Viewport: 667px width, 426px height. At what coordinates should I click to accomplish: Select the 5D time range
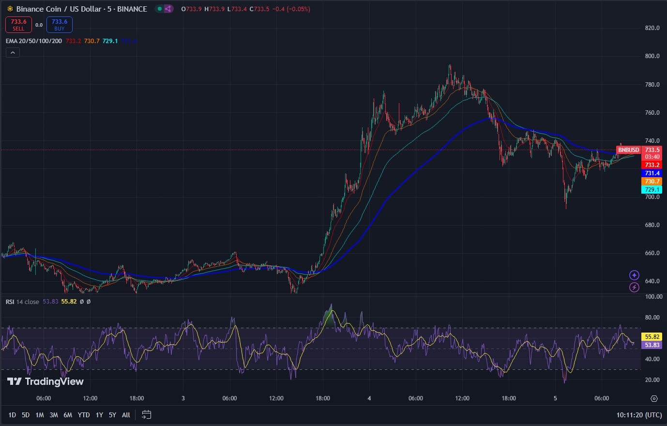coord(26,415)
